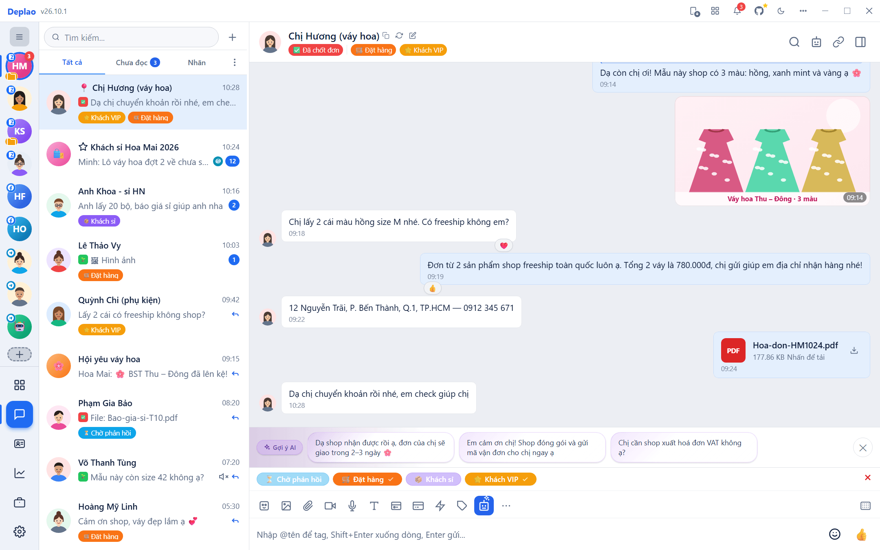This screenshot has width=880, height=550.
Task: Open notifications bell with 3 badge
Action: [x=737, y=11]
